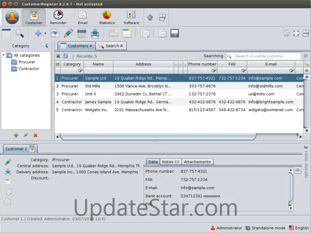Viewport: 311px width, 233px height.
Task: Collapse the All categories tree node
Action: 4,55
